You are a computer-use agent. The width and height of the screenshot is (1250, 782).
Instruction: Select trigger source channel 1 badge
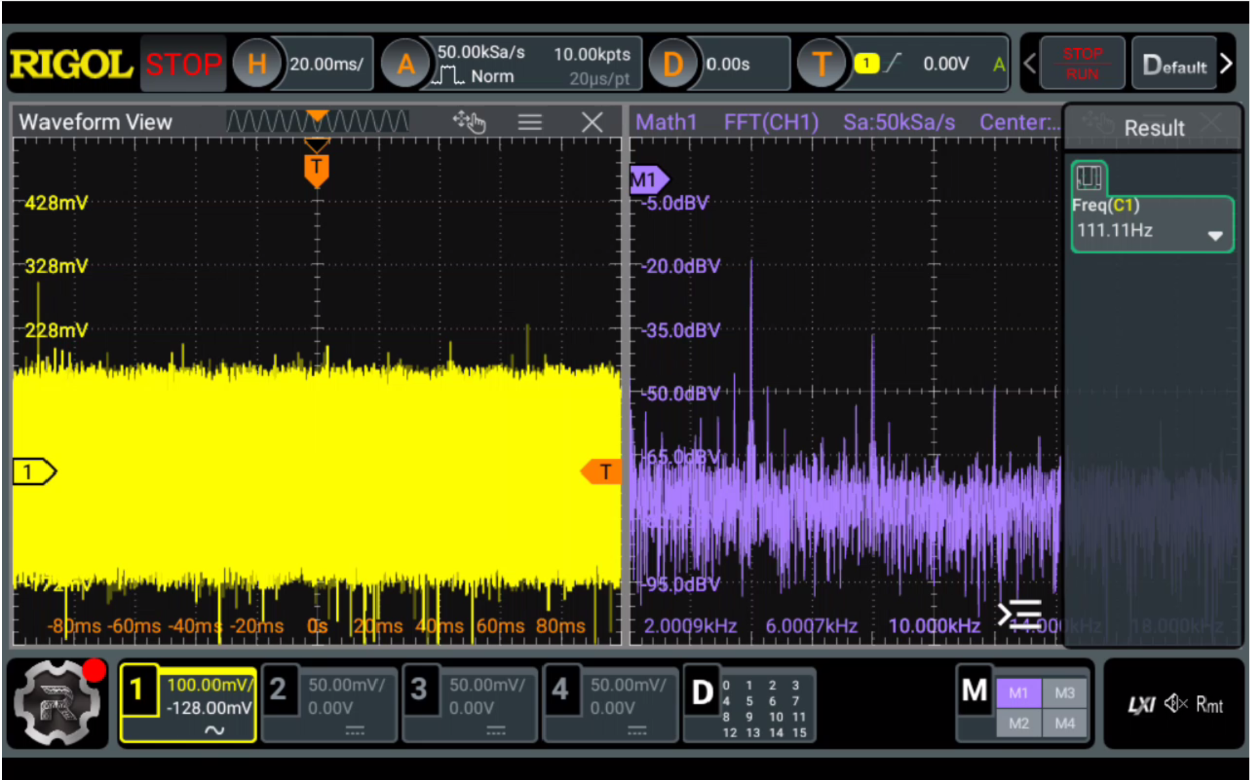[866, 63]
